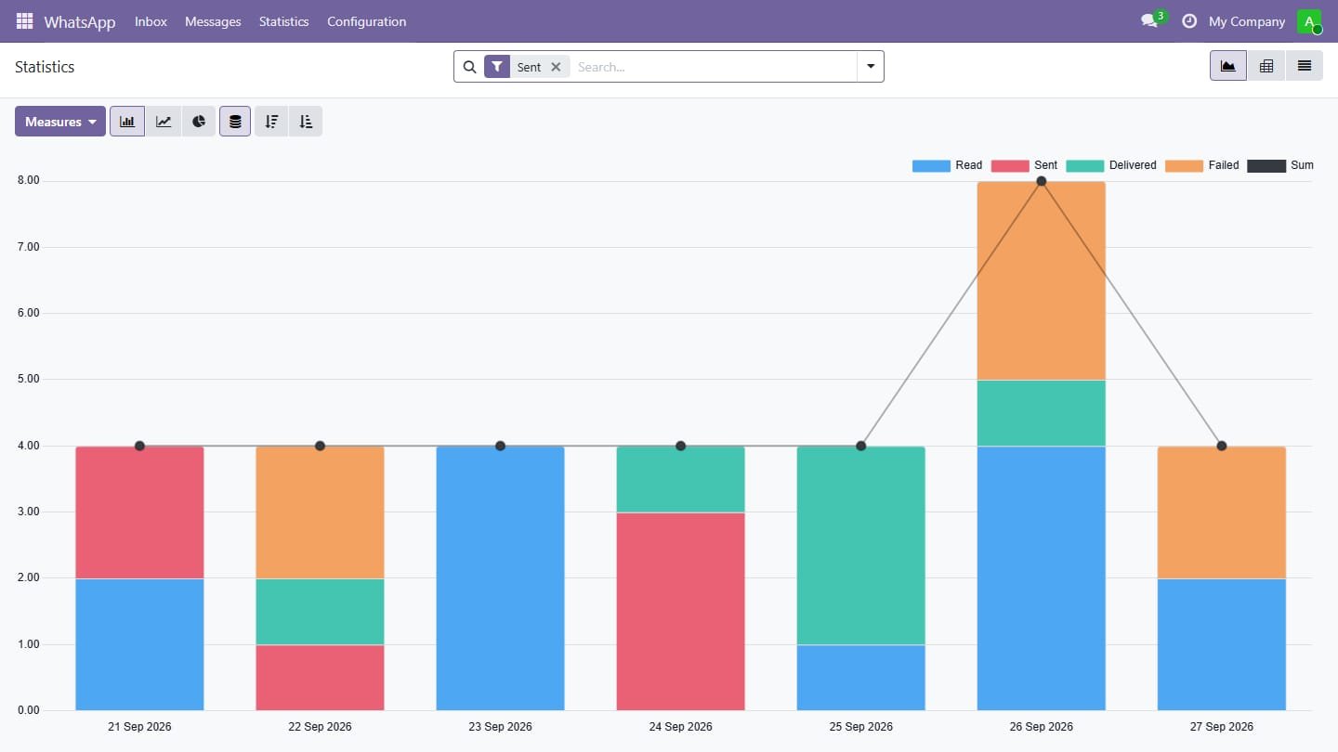Switch to pie chart mode
1338x752 pixels.
tap(199, 122)
